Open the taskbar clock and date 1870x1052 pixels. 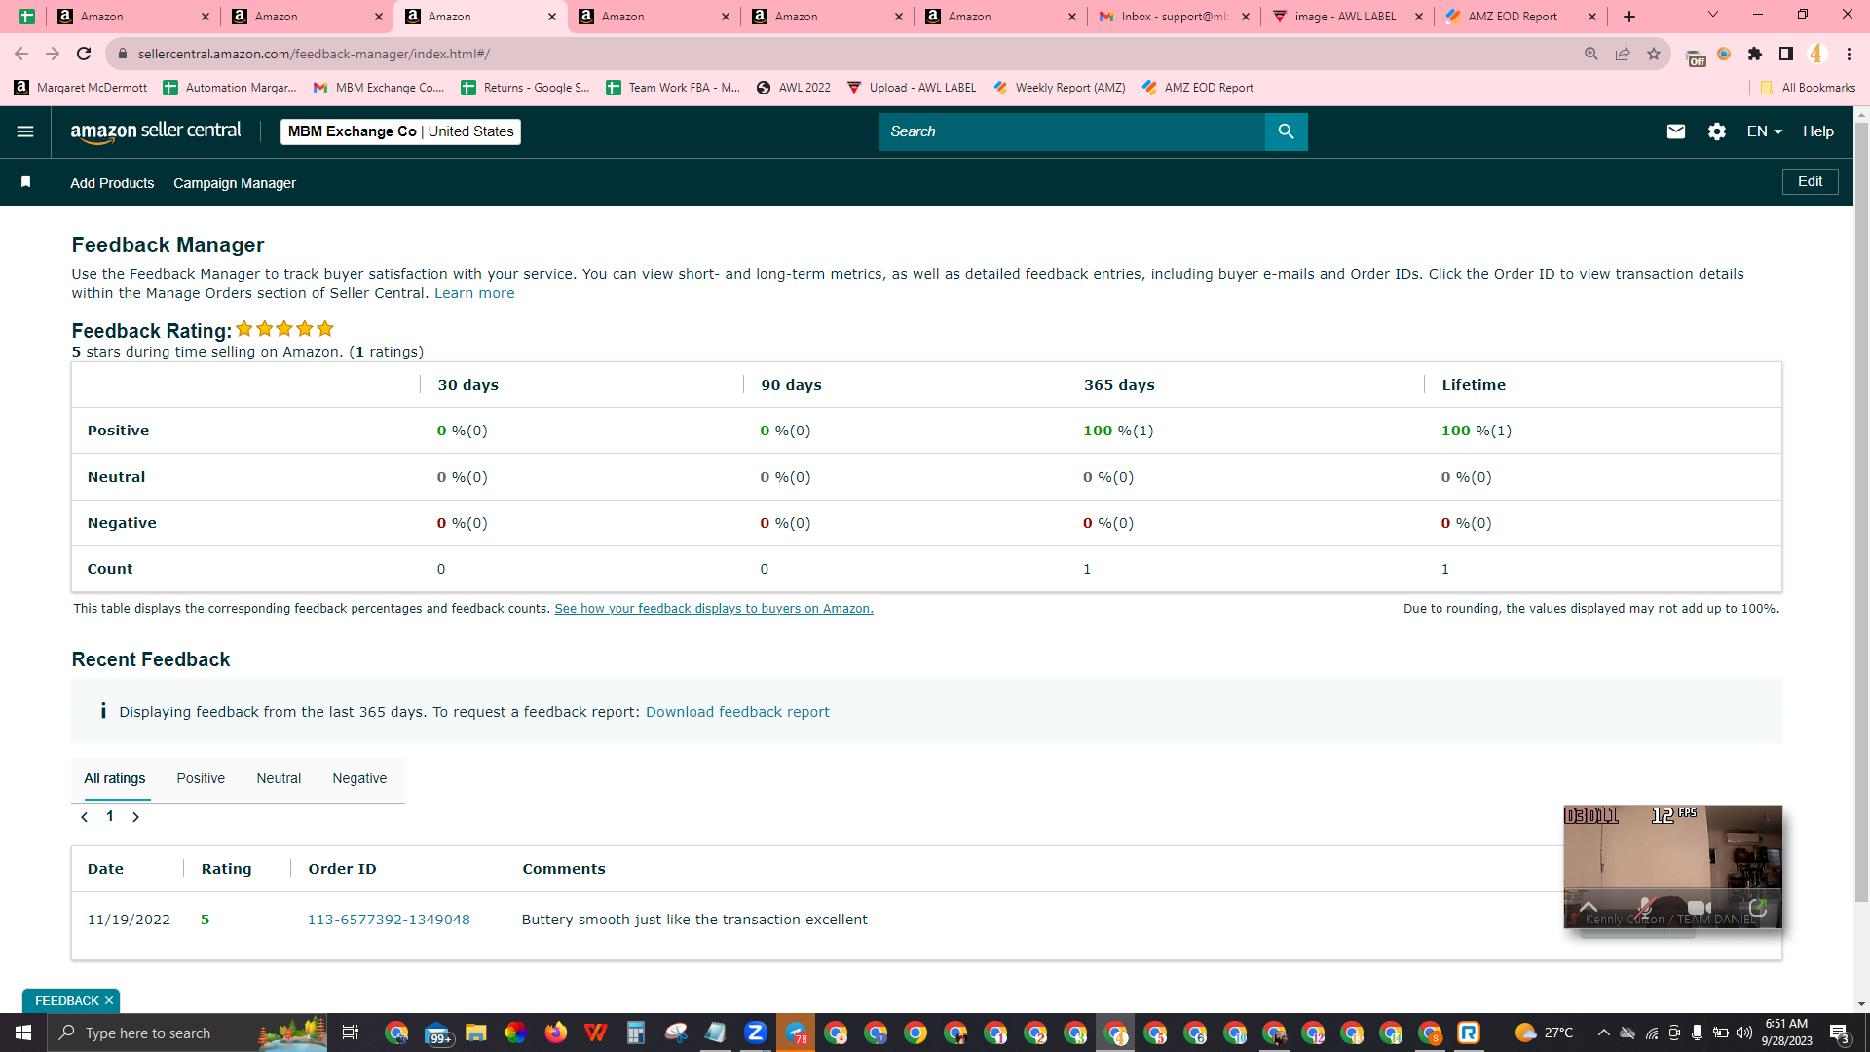point(1786,1033)
